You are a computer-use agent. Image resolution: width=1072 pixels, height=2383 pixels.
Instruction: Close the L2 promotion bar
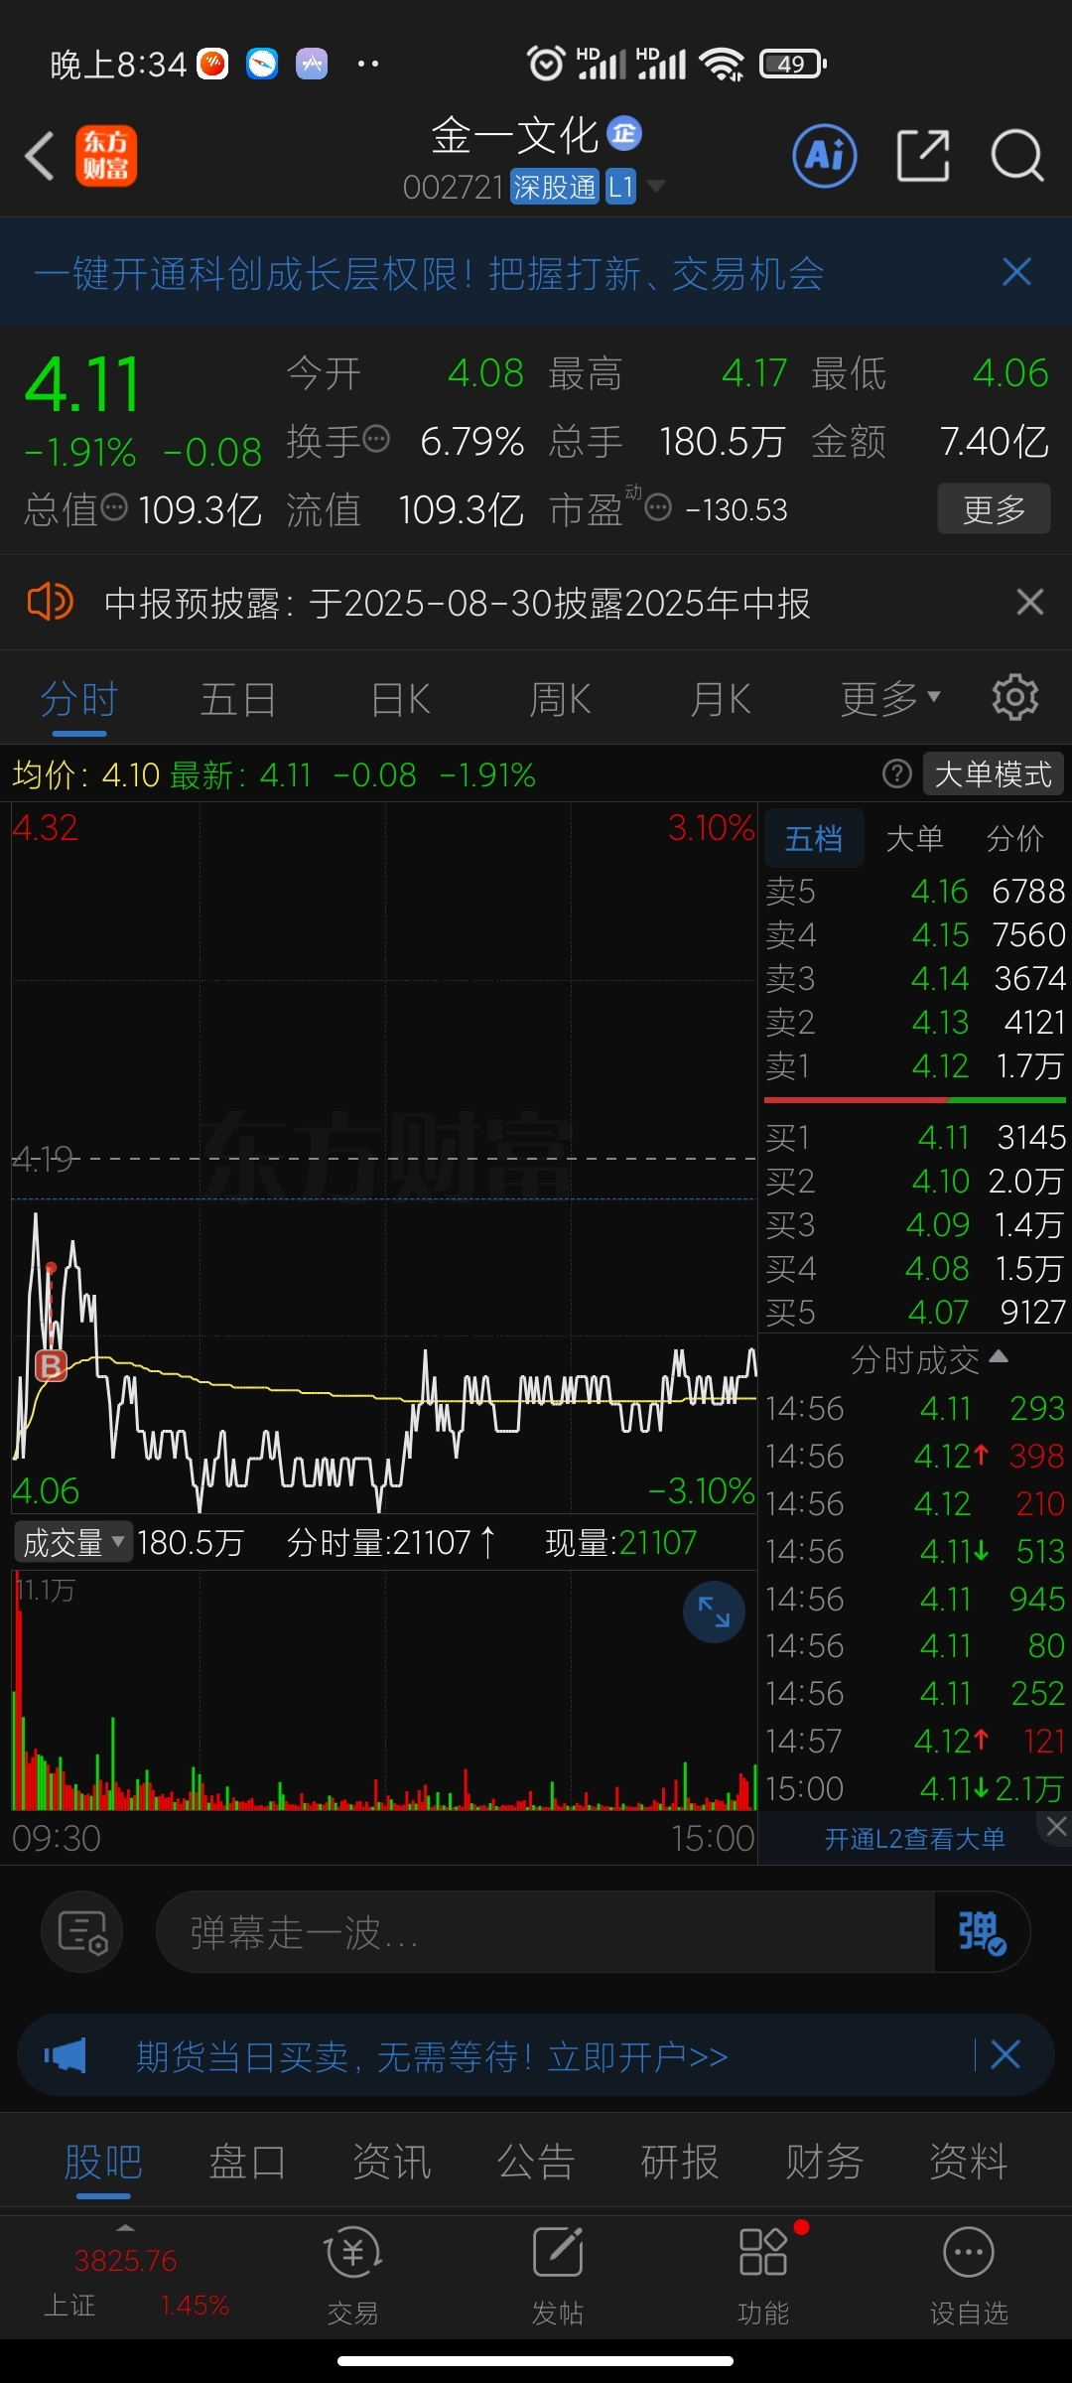[x=1056, y=1825]
